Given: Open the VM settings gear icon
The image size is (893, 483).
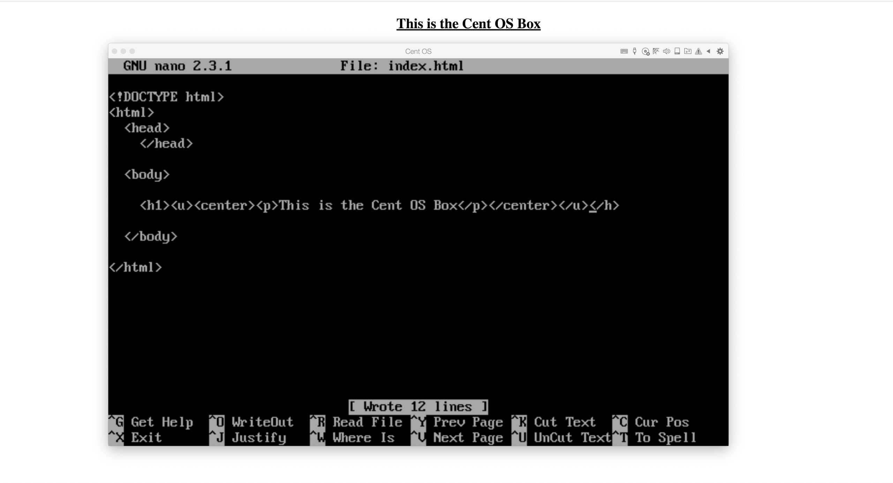Looking at the screenshot, I should pyautogui.click(x=720, y=51).
